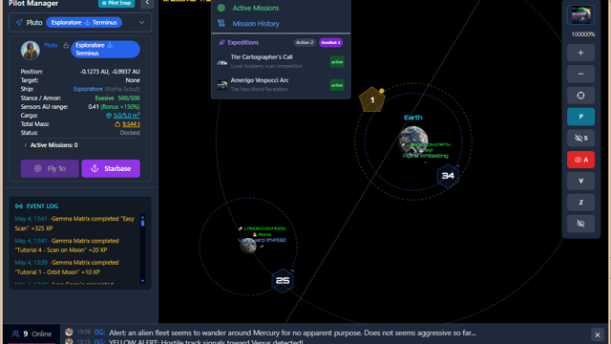Viewport: 611px width, 344px height.
Task: Collapse the Pilot Manager panel arrow
Action: [147, 3]
